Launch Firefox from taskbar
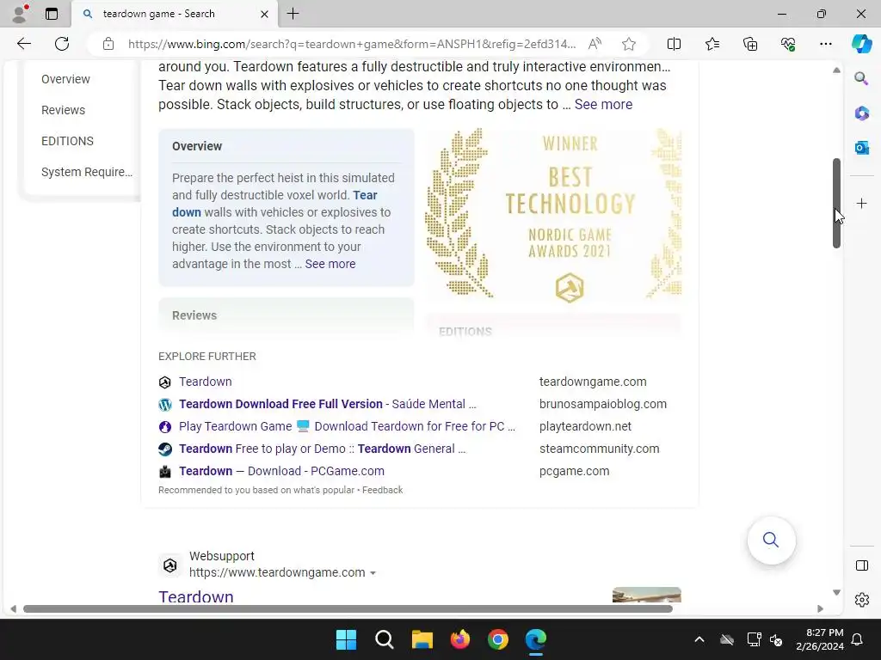Screen dimensions: 881x660 coord(460,639)
